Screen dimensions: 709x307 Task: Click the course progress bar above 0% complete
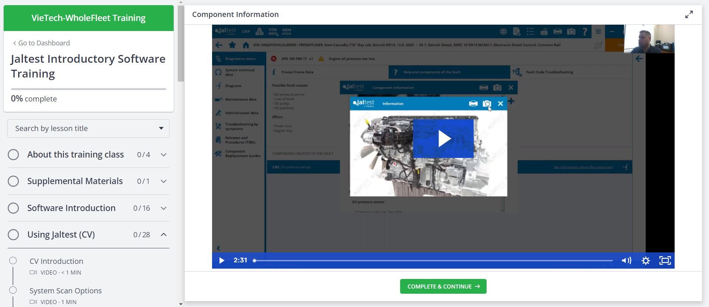tap(88, 89)
